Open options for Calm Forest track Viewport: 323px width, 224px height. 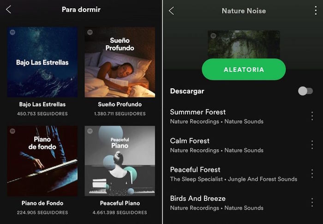pos(312,145)
